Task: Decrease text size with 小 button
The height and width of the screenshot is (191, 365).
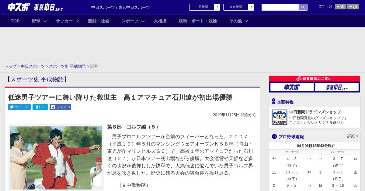Action: 353,7
